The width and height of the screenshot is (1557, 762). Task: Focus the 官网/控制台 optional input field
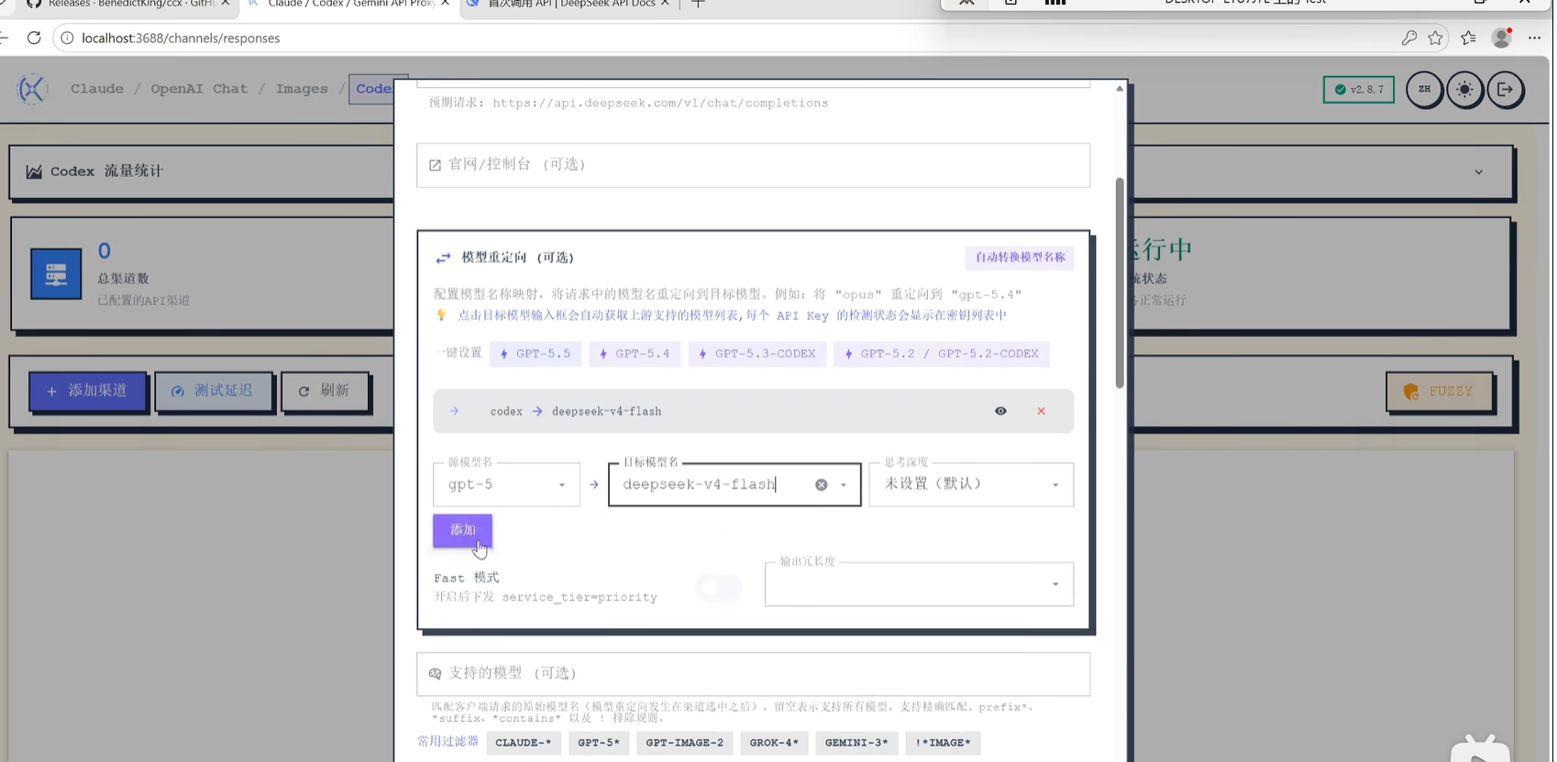[753, 165]
